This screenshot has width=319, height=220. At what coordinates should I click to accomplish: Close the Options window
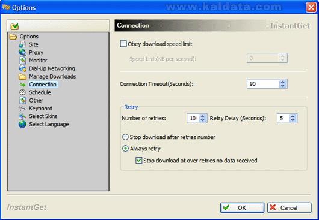pos(311,8)
